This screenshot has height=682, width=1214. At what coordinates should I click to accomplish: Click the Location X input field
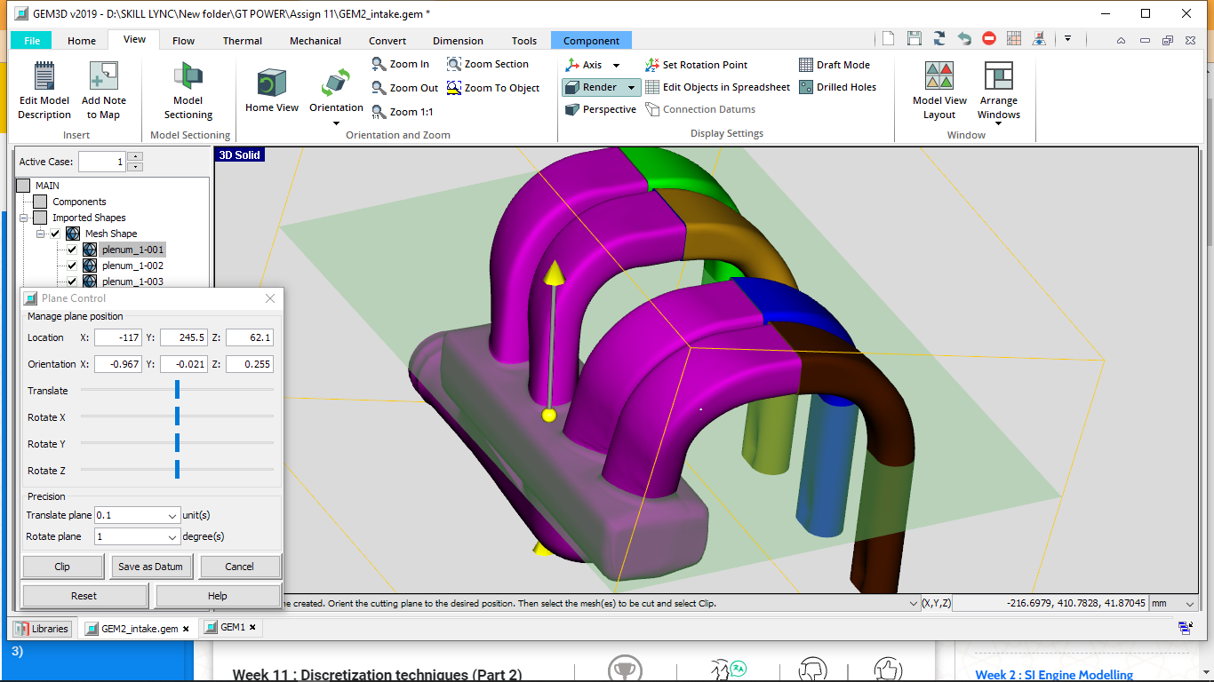click(x=117, y=337)
